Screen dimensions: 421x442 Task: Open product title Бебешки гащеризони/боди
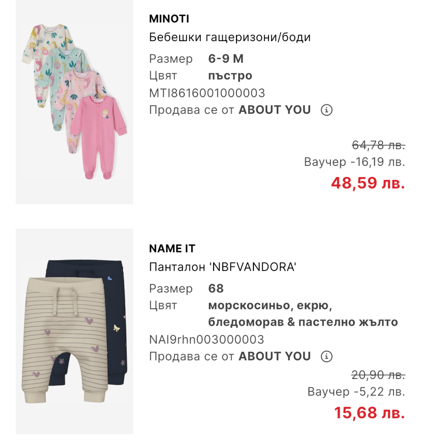tap(230, 37)
